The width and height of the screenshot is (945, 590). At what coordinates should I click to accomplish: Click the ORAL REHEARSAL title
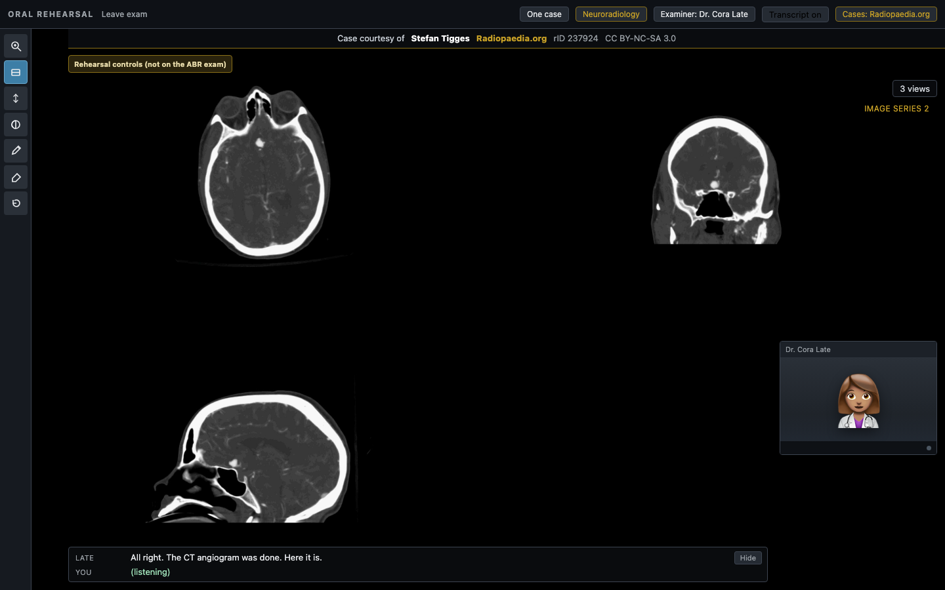[x=51, y=14]
